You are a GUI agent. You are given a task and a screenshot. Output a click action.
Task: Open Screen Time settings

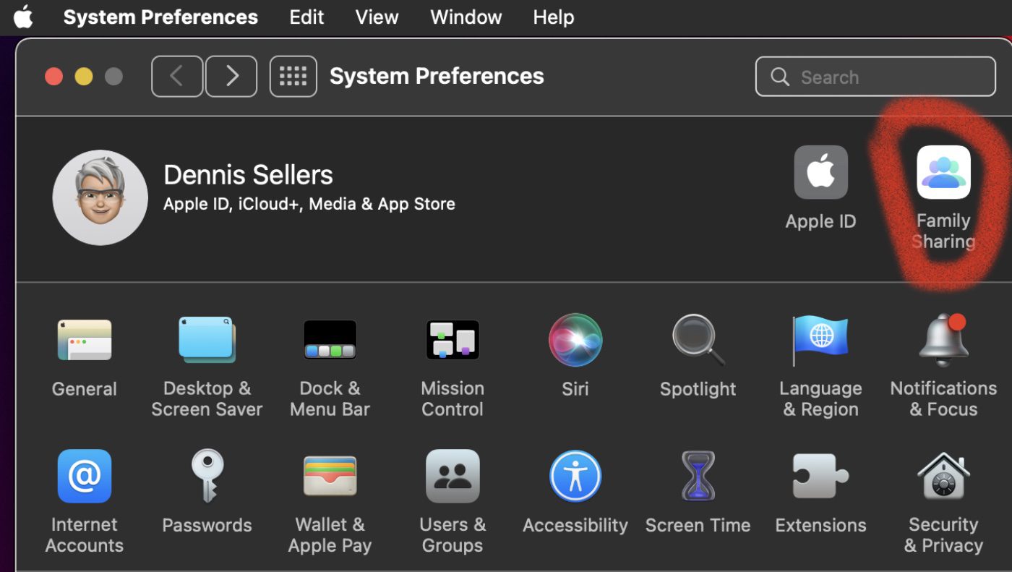698,477
